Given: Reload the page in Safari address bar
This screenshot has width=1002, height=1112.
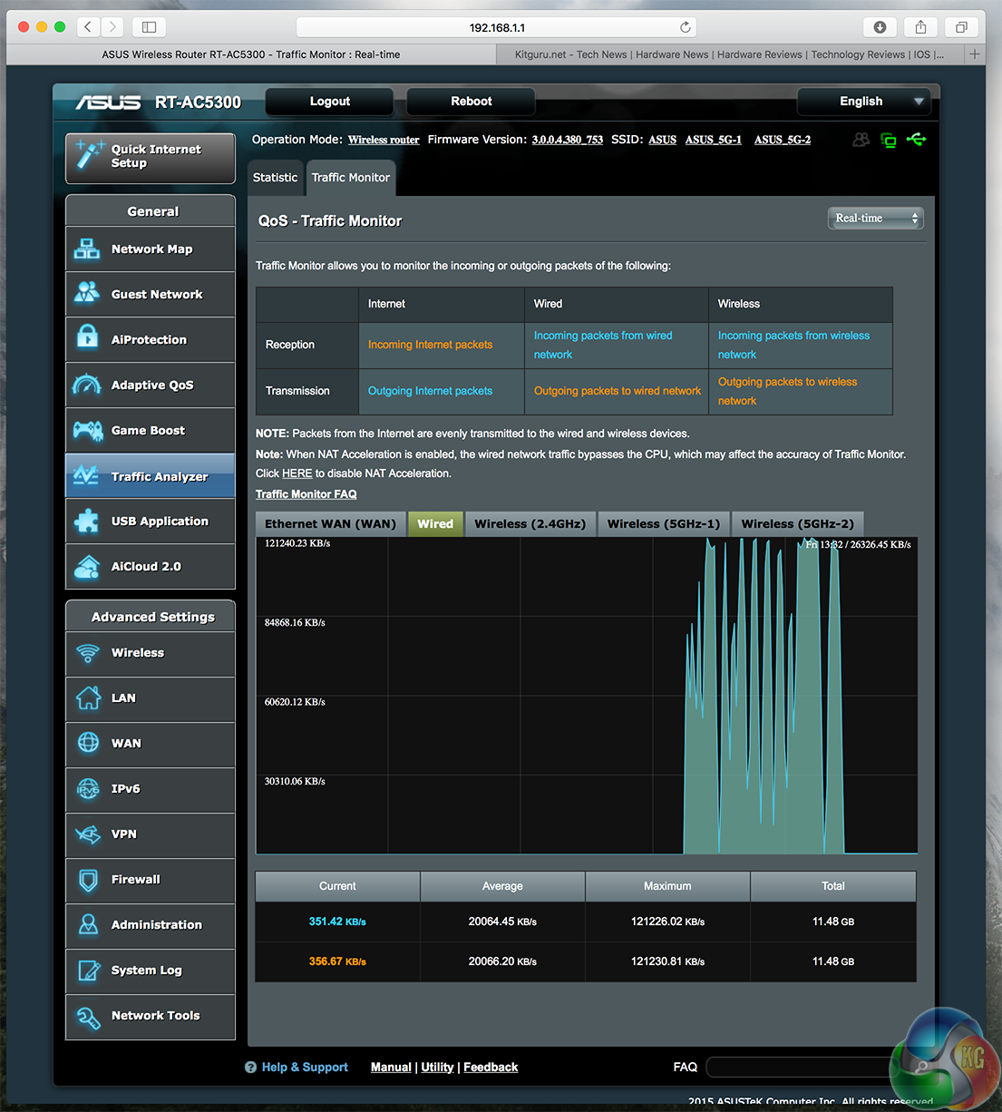Looking at the screenshot, I should [x=686, y=27].
